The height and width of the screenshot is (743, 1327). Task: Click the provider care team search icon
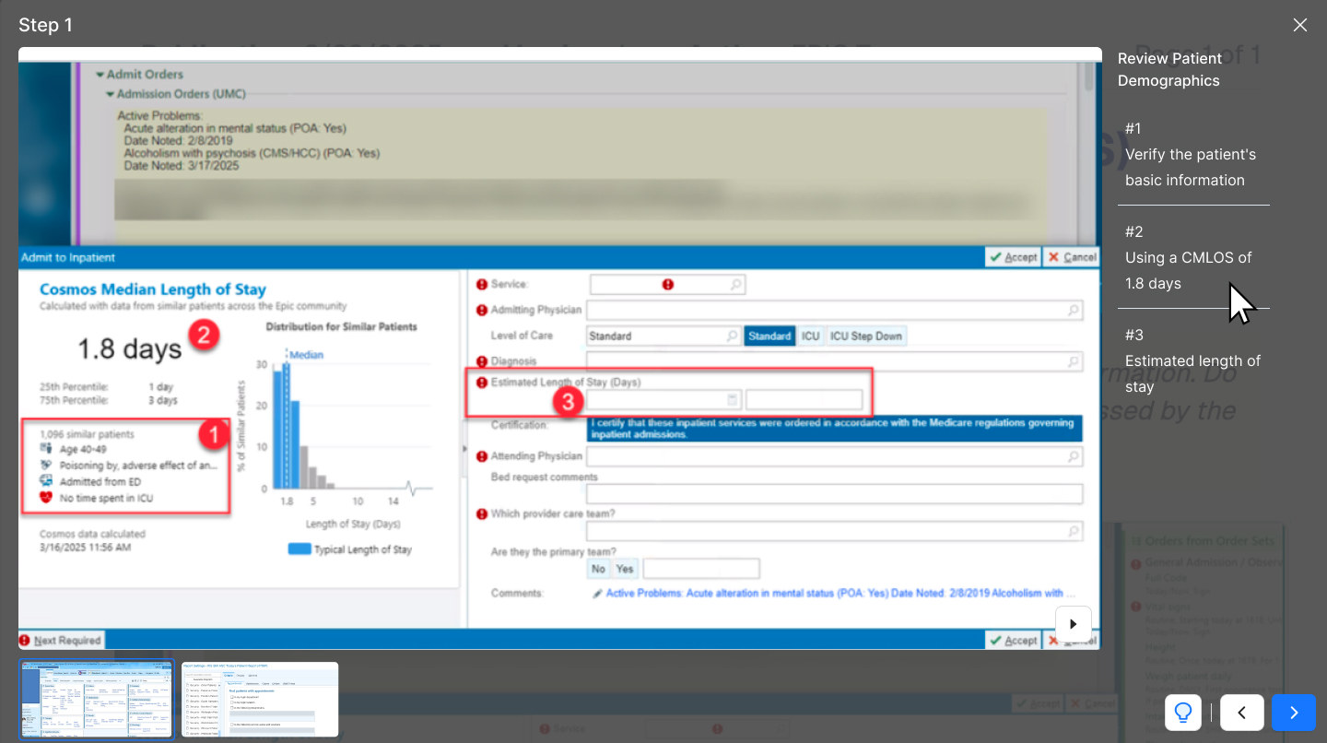pyautogui.click(x=1074, y=532)
